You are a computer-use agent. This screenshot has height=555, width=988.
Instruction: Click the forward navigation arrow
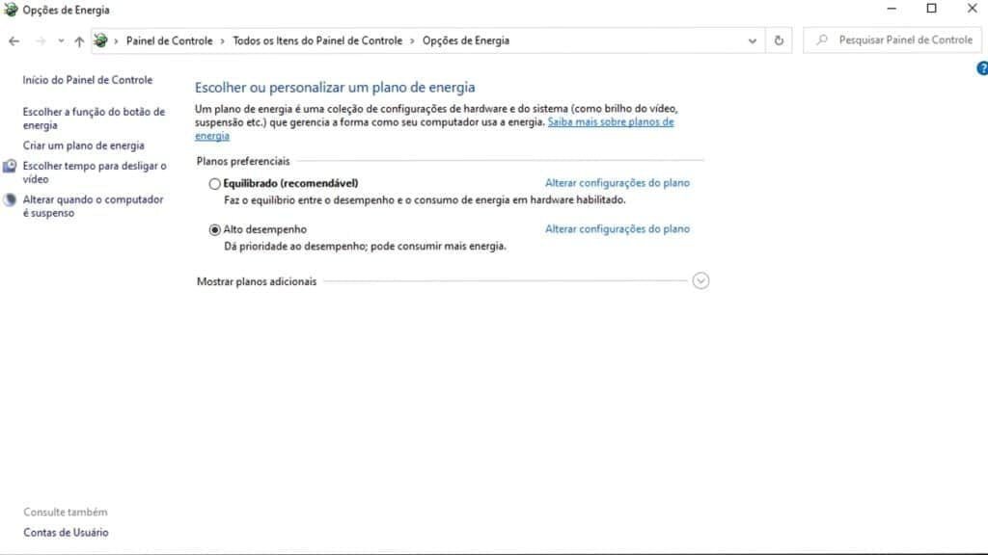pos(41,41)
